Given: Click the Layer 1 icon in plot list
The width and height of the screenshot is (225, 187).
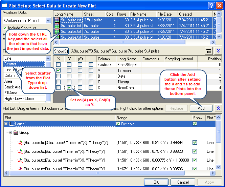Looking at the screenshot, I should 12,124.
